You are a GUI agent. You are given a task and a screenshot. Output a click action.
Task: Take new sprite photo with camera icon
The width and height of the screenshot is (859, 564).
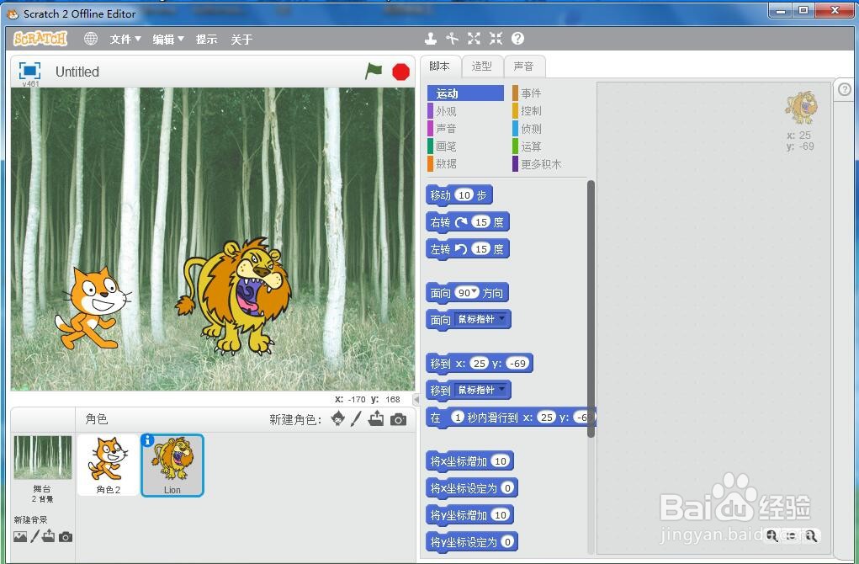(398, 420)
